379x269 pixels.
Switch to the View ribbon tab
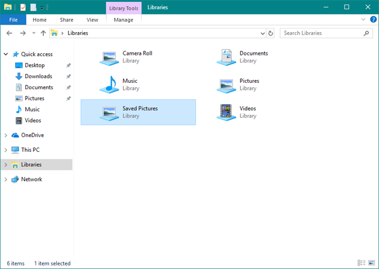[92, 20]
